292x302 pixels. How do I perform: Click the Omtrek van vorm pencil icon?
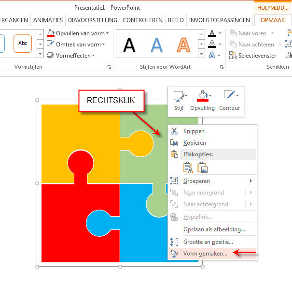pos(51,44)
